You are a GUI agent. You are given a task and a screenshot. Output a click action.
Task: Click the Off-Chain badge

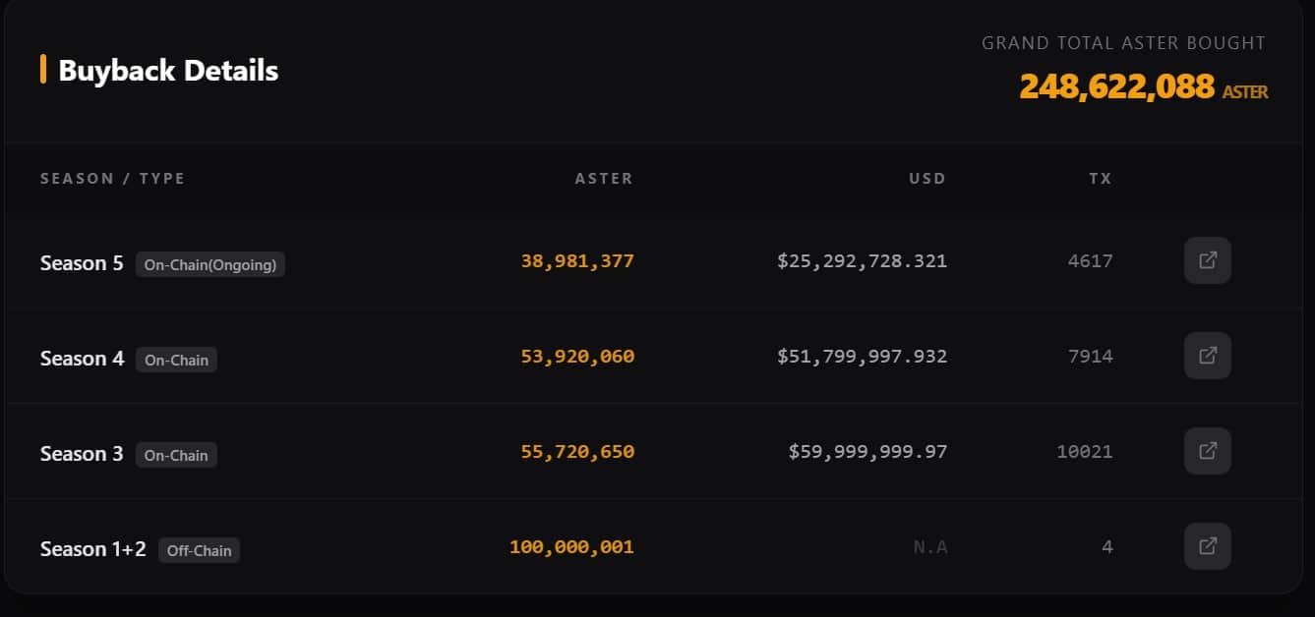pos(199,550)
